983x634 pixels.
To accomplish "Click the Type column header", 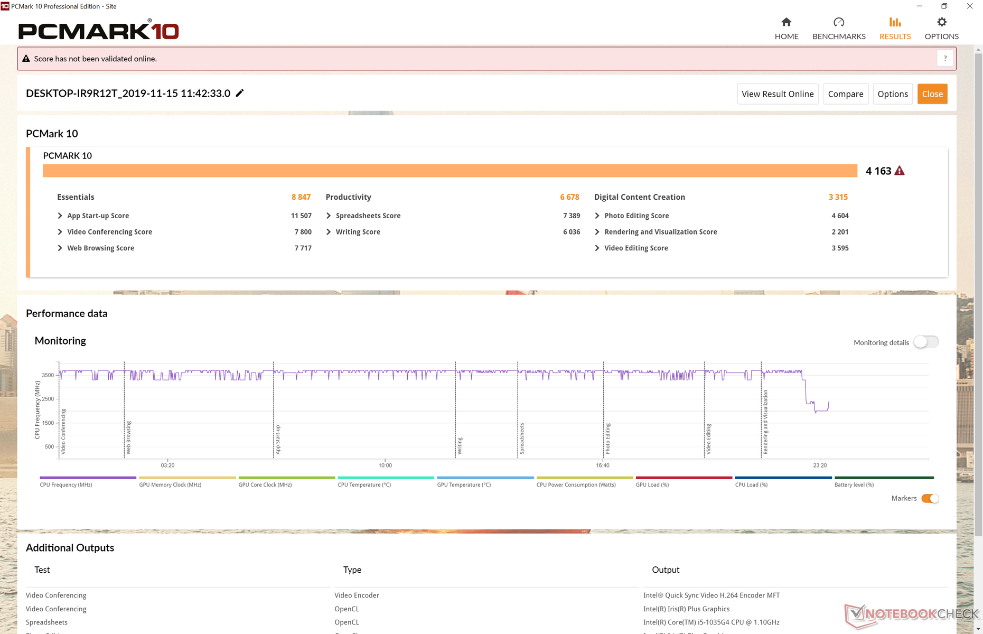I will [x=352, y=570].
